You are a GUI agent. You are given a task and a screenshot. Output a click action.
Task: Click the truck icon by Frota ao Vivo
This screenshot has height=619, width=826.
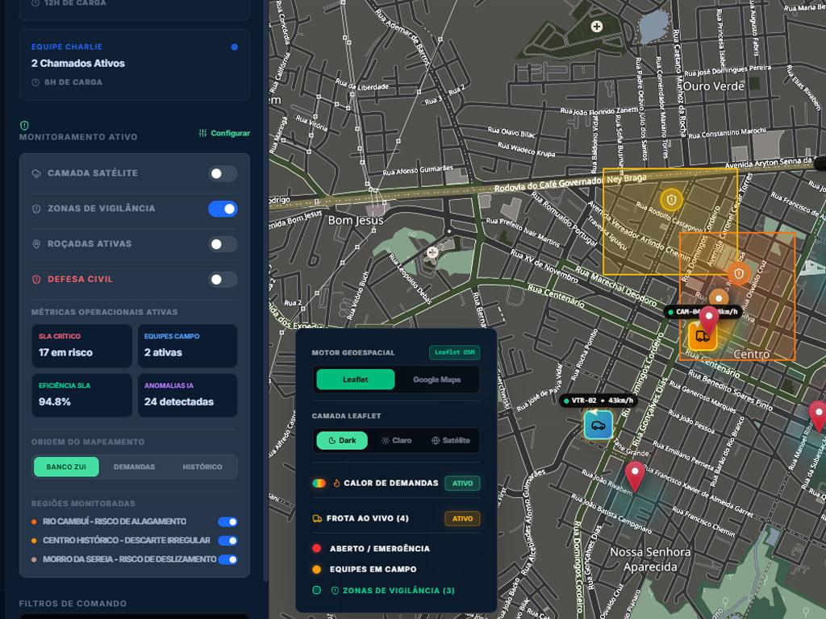[x=317, y=518]
